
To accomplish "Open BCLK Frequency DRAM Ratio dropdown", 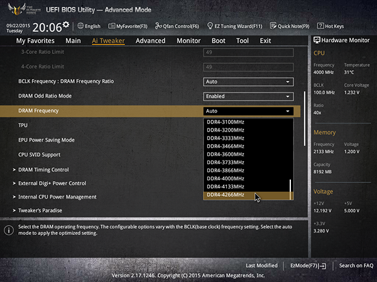I will coord(248,81).
